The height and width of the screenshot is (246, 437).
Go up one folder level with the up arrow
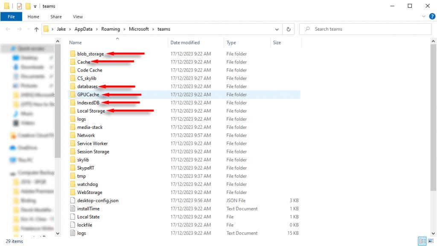[x=36, y=29]
